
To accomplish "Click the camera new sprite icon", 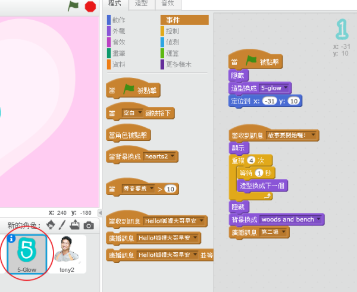I will tap(89, 225).
